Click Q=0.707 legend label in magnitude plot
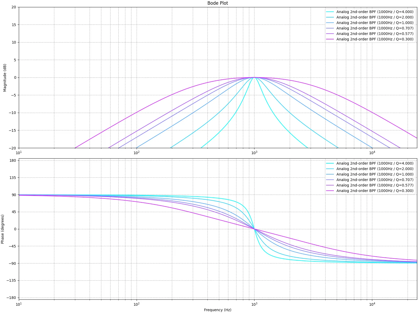 click(375, 28)
